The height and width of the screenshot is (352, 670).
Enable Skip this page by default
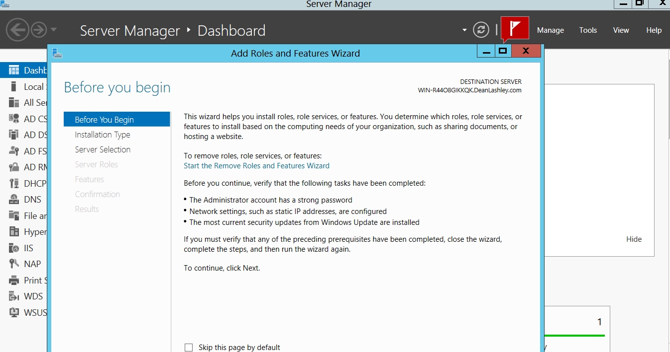point(189,348)
